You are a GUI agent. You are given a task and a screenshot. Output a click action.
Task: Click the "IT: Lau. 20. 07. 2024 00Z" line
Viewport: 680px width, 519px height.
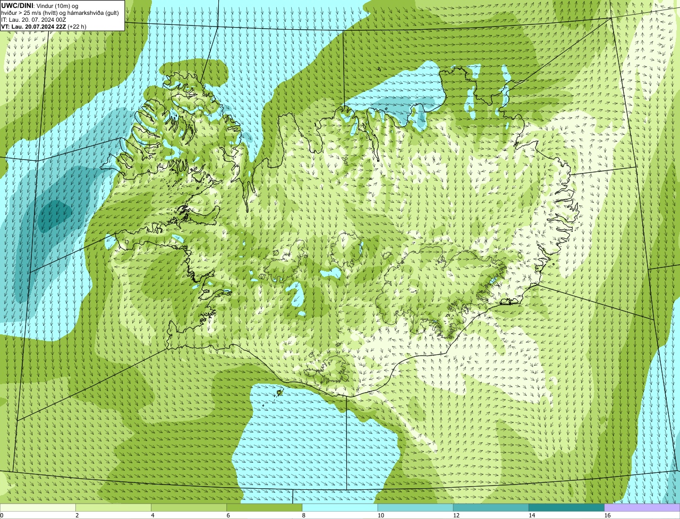point(34,19)
